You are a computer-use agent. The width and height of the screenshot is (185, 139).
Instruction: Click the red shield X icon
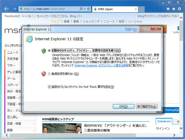tap(44, 74)
